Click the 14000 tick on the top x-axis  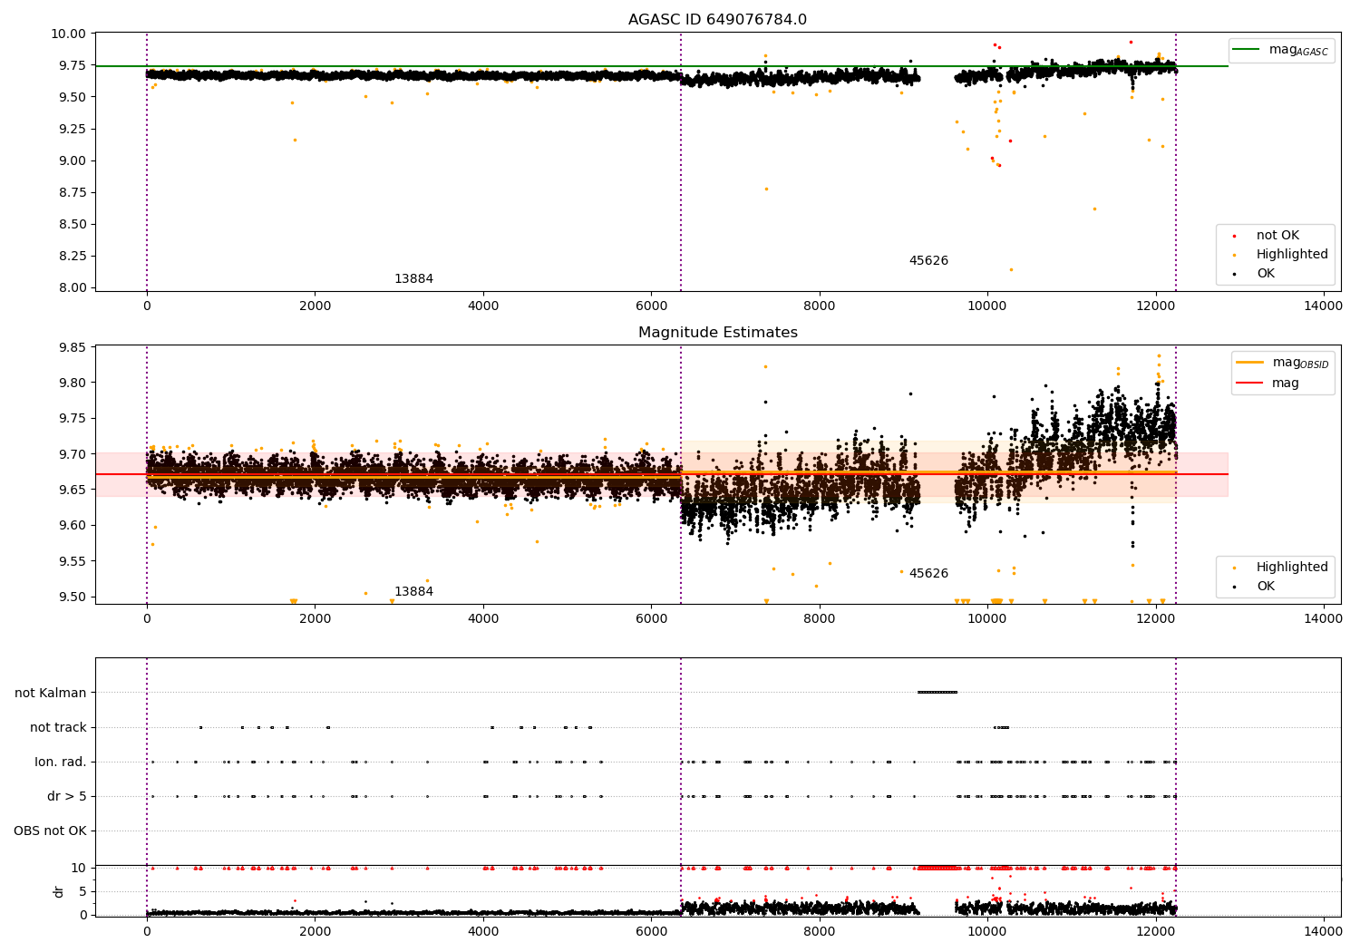point(1323,306)
